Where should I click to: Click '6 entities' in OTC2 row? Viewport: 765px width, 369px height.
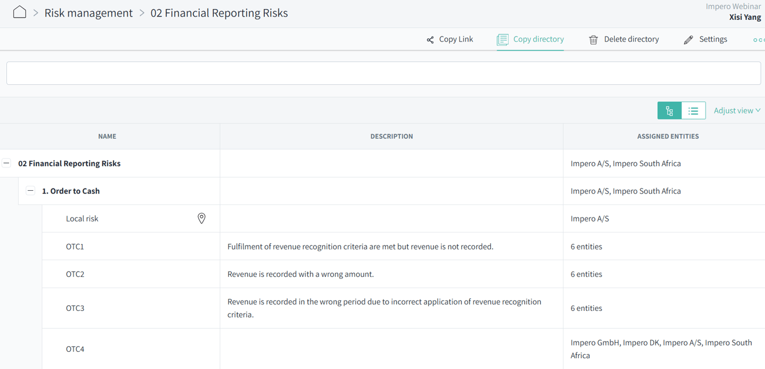(x=586, y=274)
